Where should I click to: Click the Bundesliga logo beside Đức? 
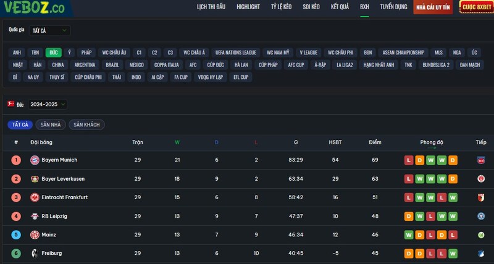click(11, 104)
